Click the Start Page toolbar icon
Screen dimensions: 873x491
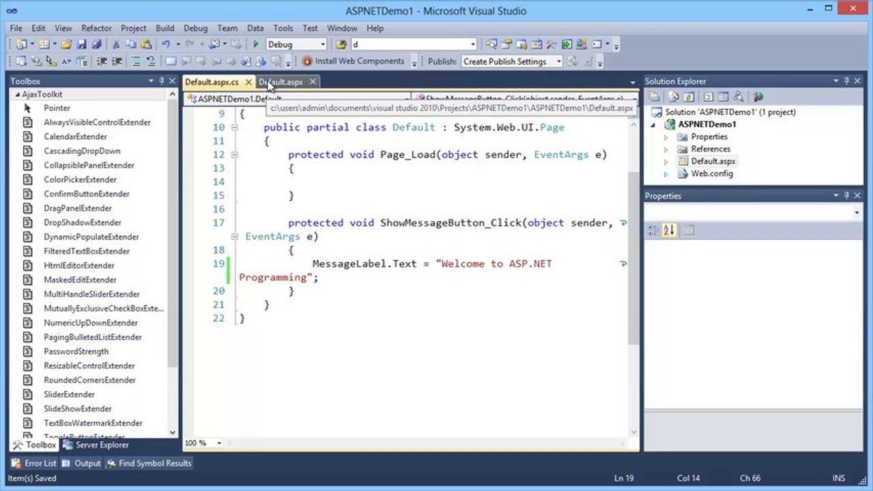[x=567, y=44]
